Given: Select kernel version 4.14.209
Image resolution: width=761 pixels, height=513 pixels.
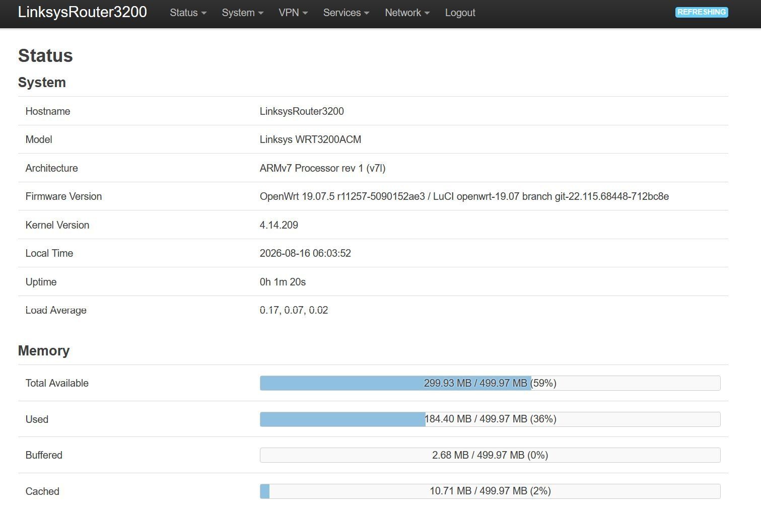Looking at the screenshot, I should (x=279, y=225).
